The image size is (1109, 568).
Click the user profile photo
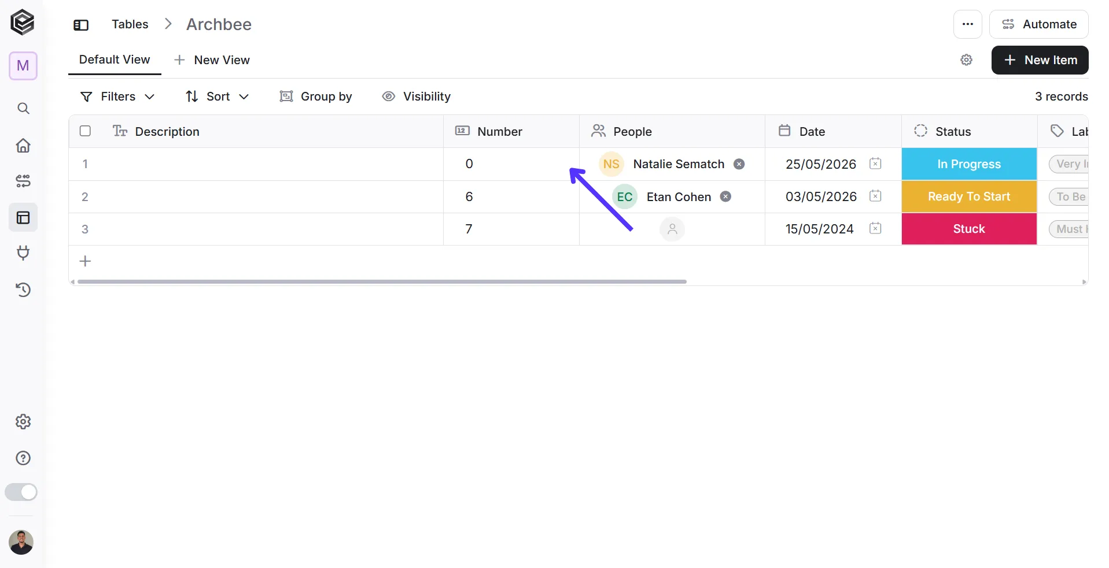coord(21,542)
